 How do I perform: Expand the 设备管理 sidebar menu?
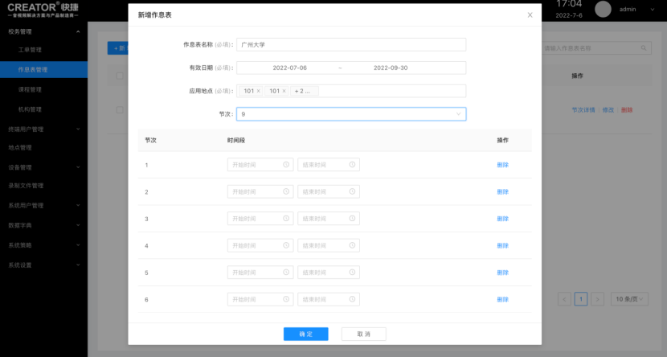click(43, 167)
